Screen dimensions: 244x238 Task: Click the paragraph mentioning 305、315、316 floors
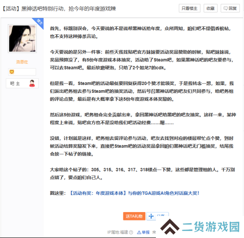(142, 173)
